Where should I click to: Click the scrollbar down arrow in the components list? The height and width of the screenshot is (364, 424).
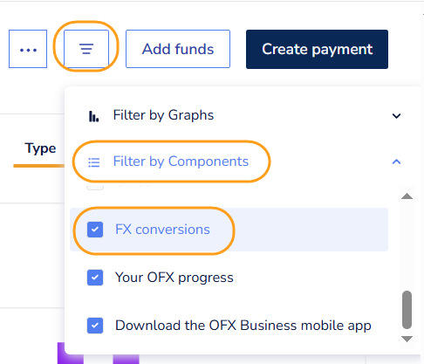[x=407, y=339]
